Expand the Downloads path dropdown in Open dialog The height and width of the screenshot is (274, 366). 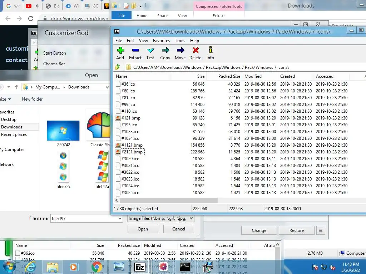click(x=107, y=87)
